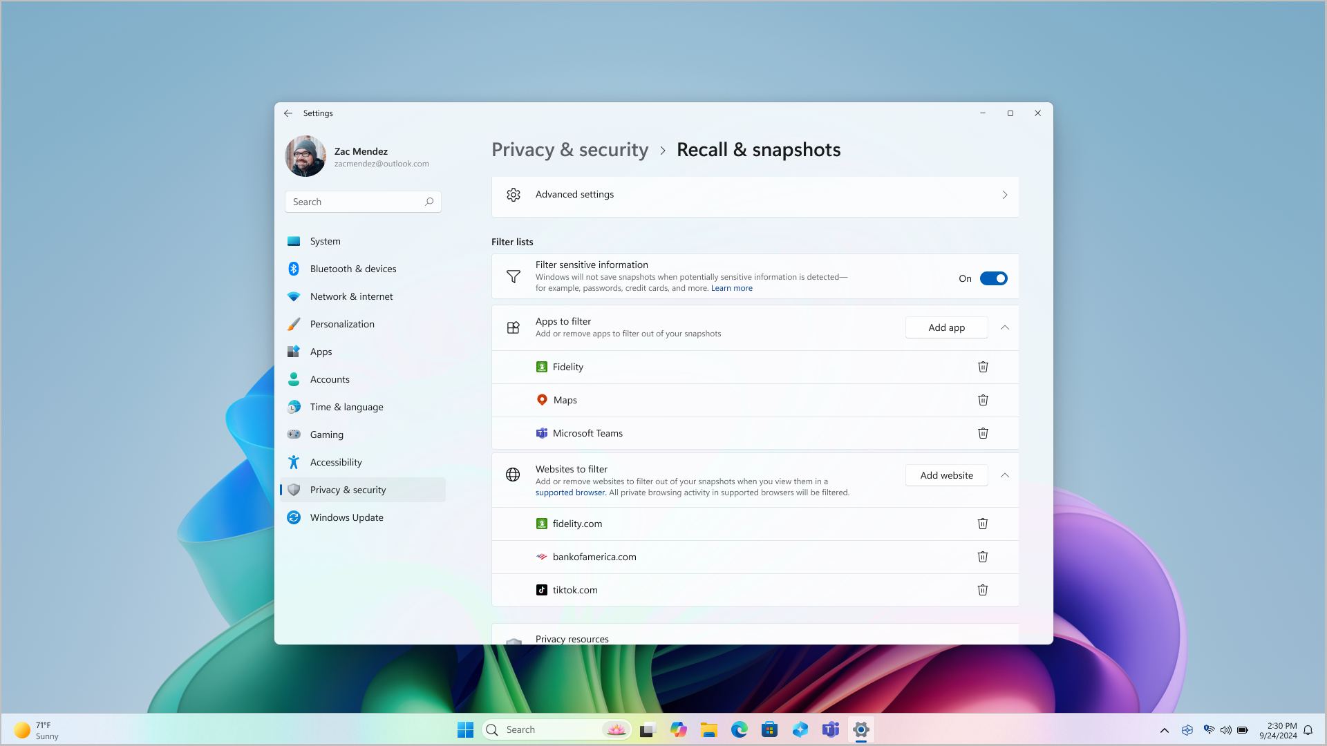Click the Learn more link
Image resolution: width=1327 pixels, height=746 pixels.
pos(731,288)
